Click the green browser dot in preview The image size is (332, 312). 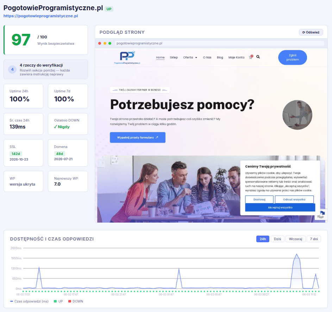(x=110, y=43)
